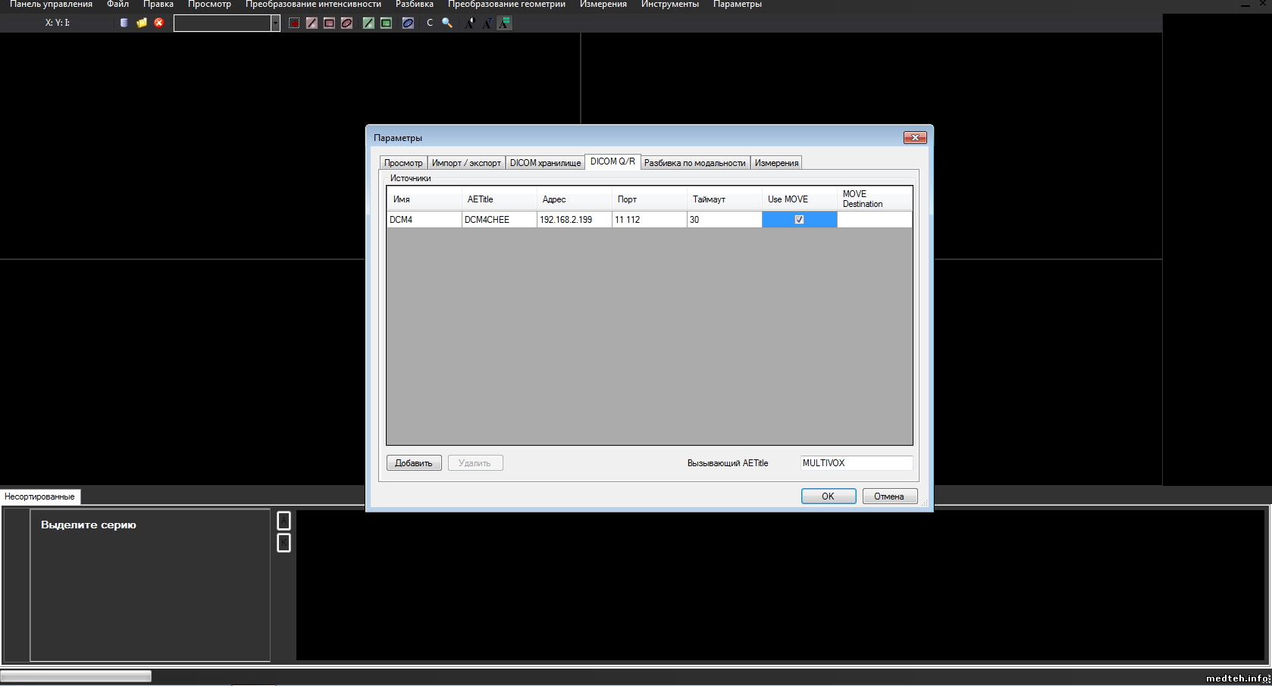Uncheck Use MOVE for DCM4 source
Image resolution: width=1272 pixels, height=686 pixels.
[x=799, y=220]
